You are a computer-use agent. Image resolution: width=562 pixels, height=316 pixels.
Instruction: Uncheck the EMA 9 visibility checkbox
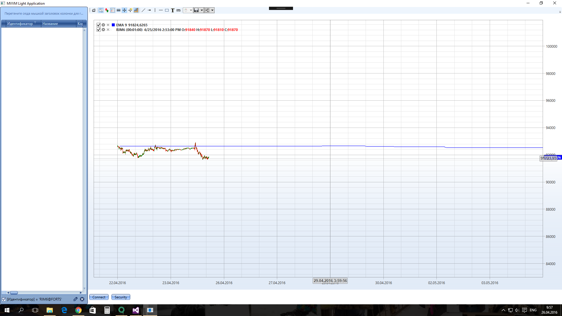click(x=99, y=25)
